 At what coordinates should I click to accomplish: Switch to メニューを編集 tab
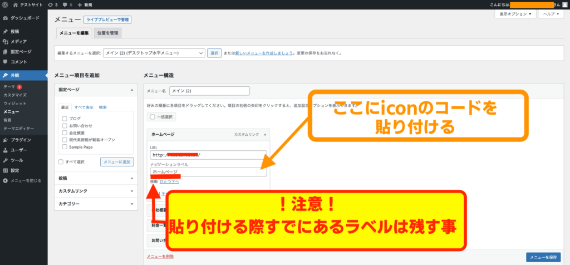(74, 33)
